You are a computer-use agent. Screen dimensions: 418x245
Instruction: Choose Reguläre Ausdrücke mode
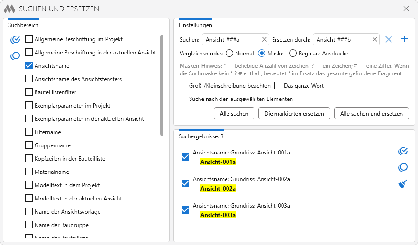coord(293,54)
